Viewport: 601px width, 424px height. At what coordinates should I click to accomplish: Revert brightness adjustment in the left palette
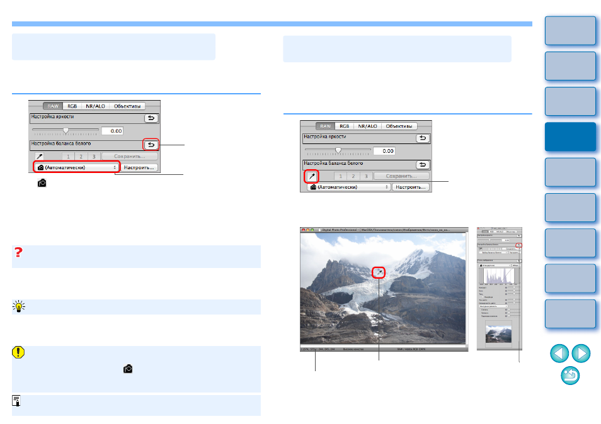pos(151,118)
